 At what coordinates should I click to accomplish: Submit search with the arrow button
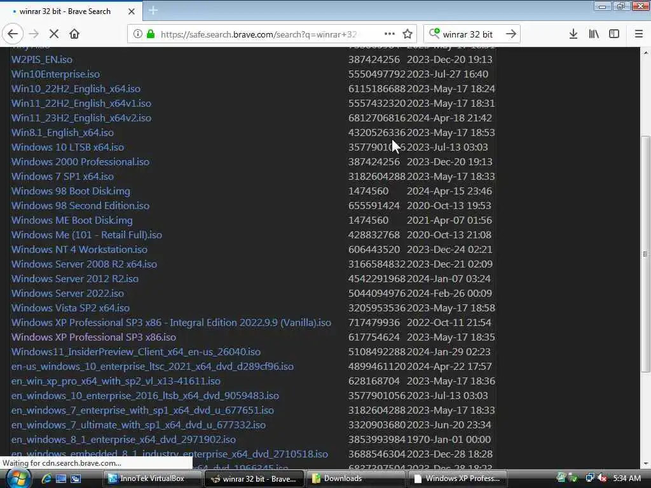coord(511,34)
